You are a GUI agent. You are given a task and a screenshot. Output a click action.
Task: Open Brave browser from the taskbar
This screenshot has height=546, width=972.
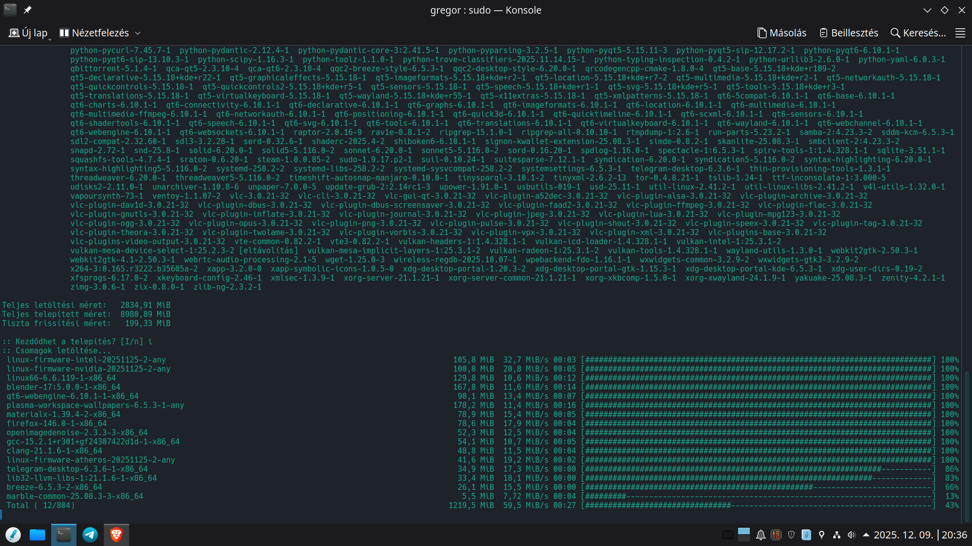[116, 535]
